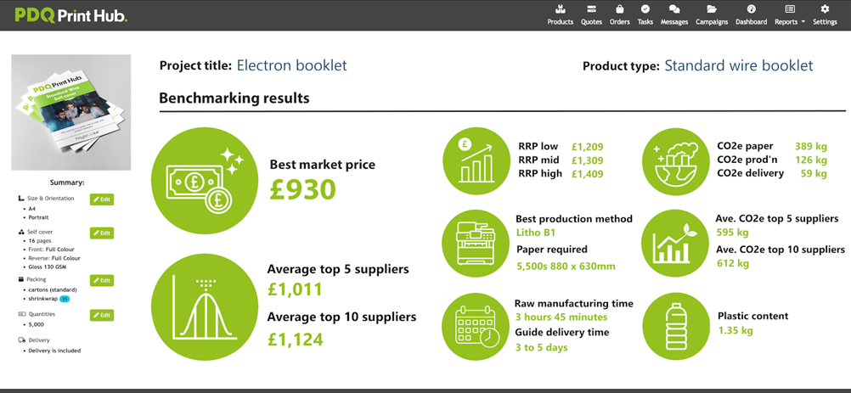Click the 595 kg top 5 CO2e value

click(732, 233)
